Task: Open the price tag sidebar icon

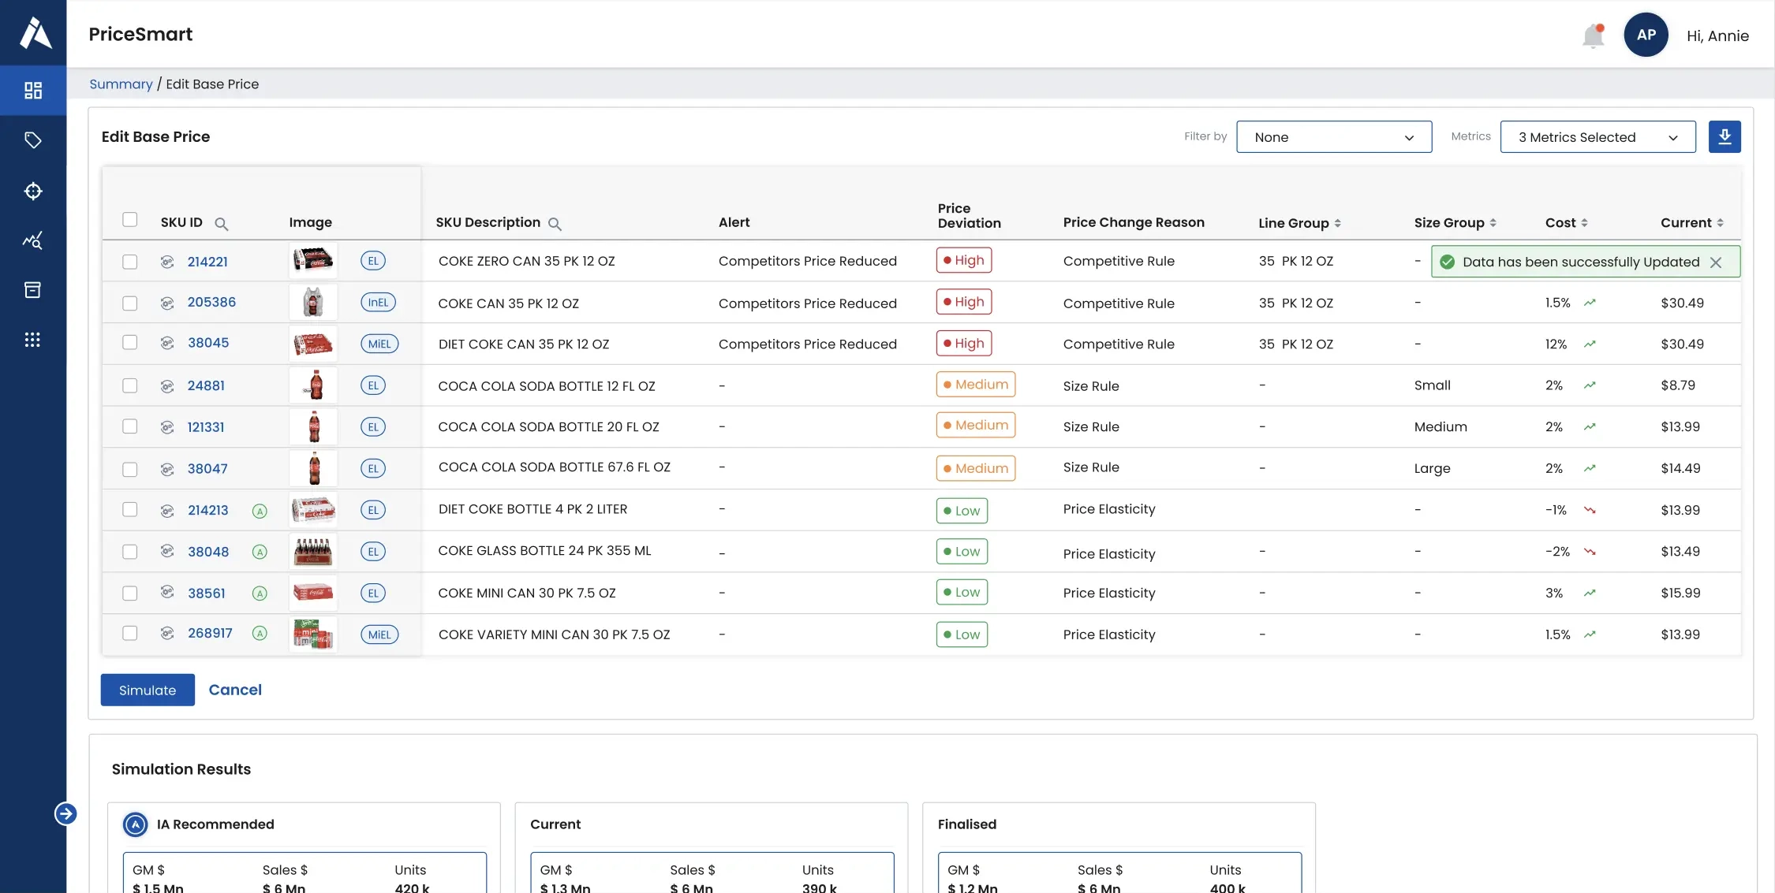Action: pyautogui.click(x=33, y=140)
